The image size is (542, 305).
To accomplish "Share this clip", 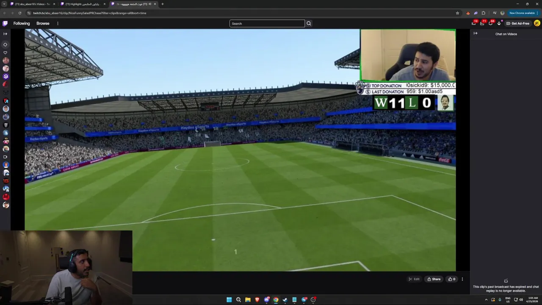I will 434,279.
